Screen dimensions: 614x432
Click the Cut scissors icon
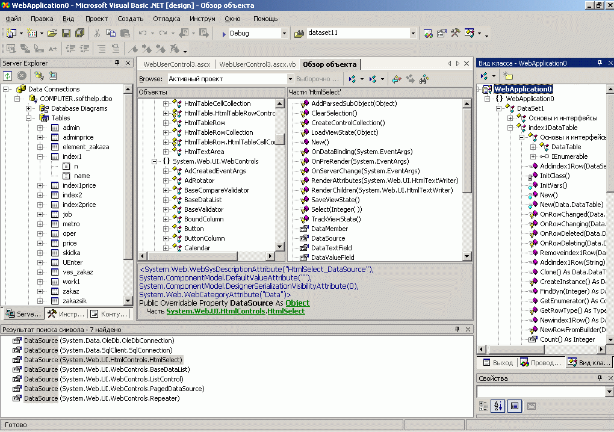[97, 33]
